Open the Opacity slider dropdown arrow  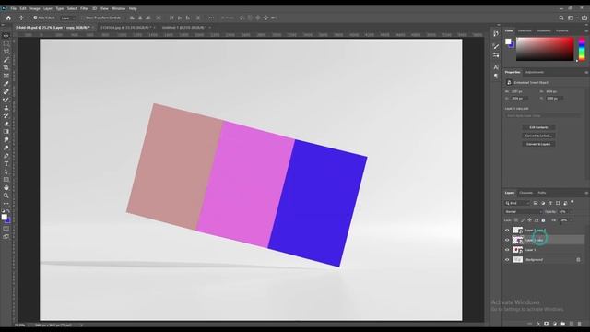572,211
